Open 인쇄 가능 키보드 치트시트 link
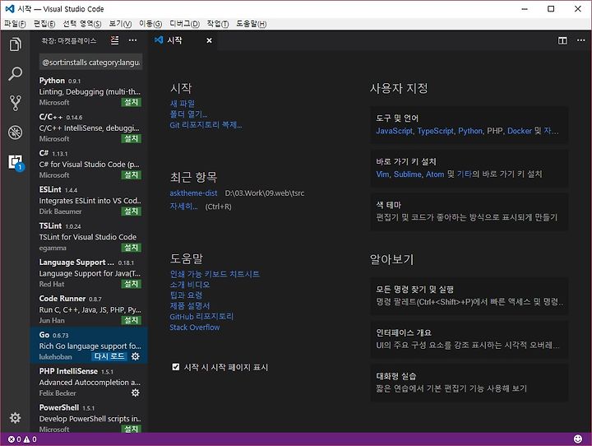592x446 pixels. (215, 274)
